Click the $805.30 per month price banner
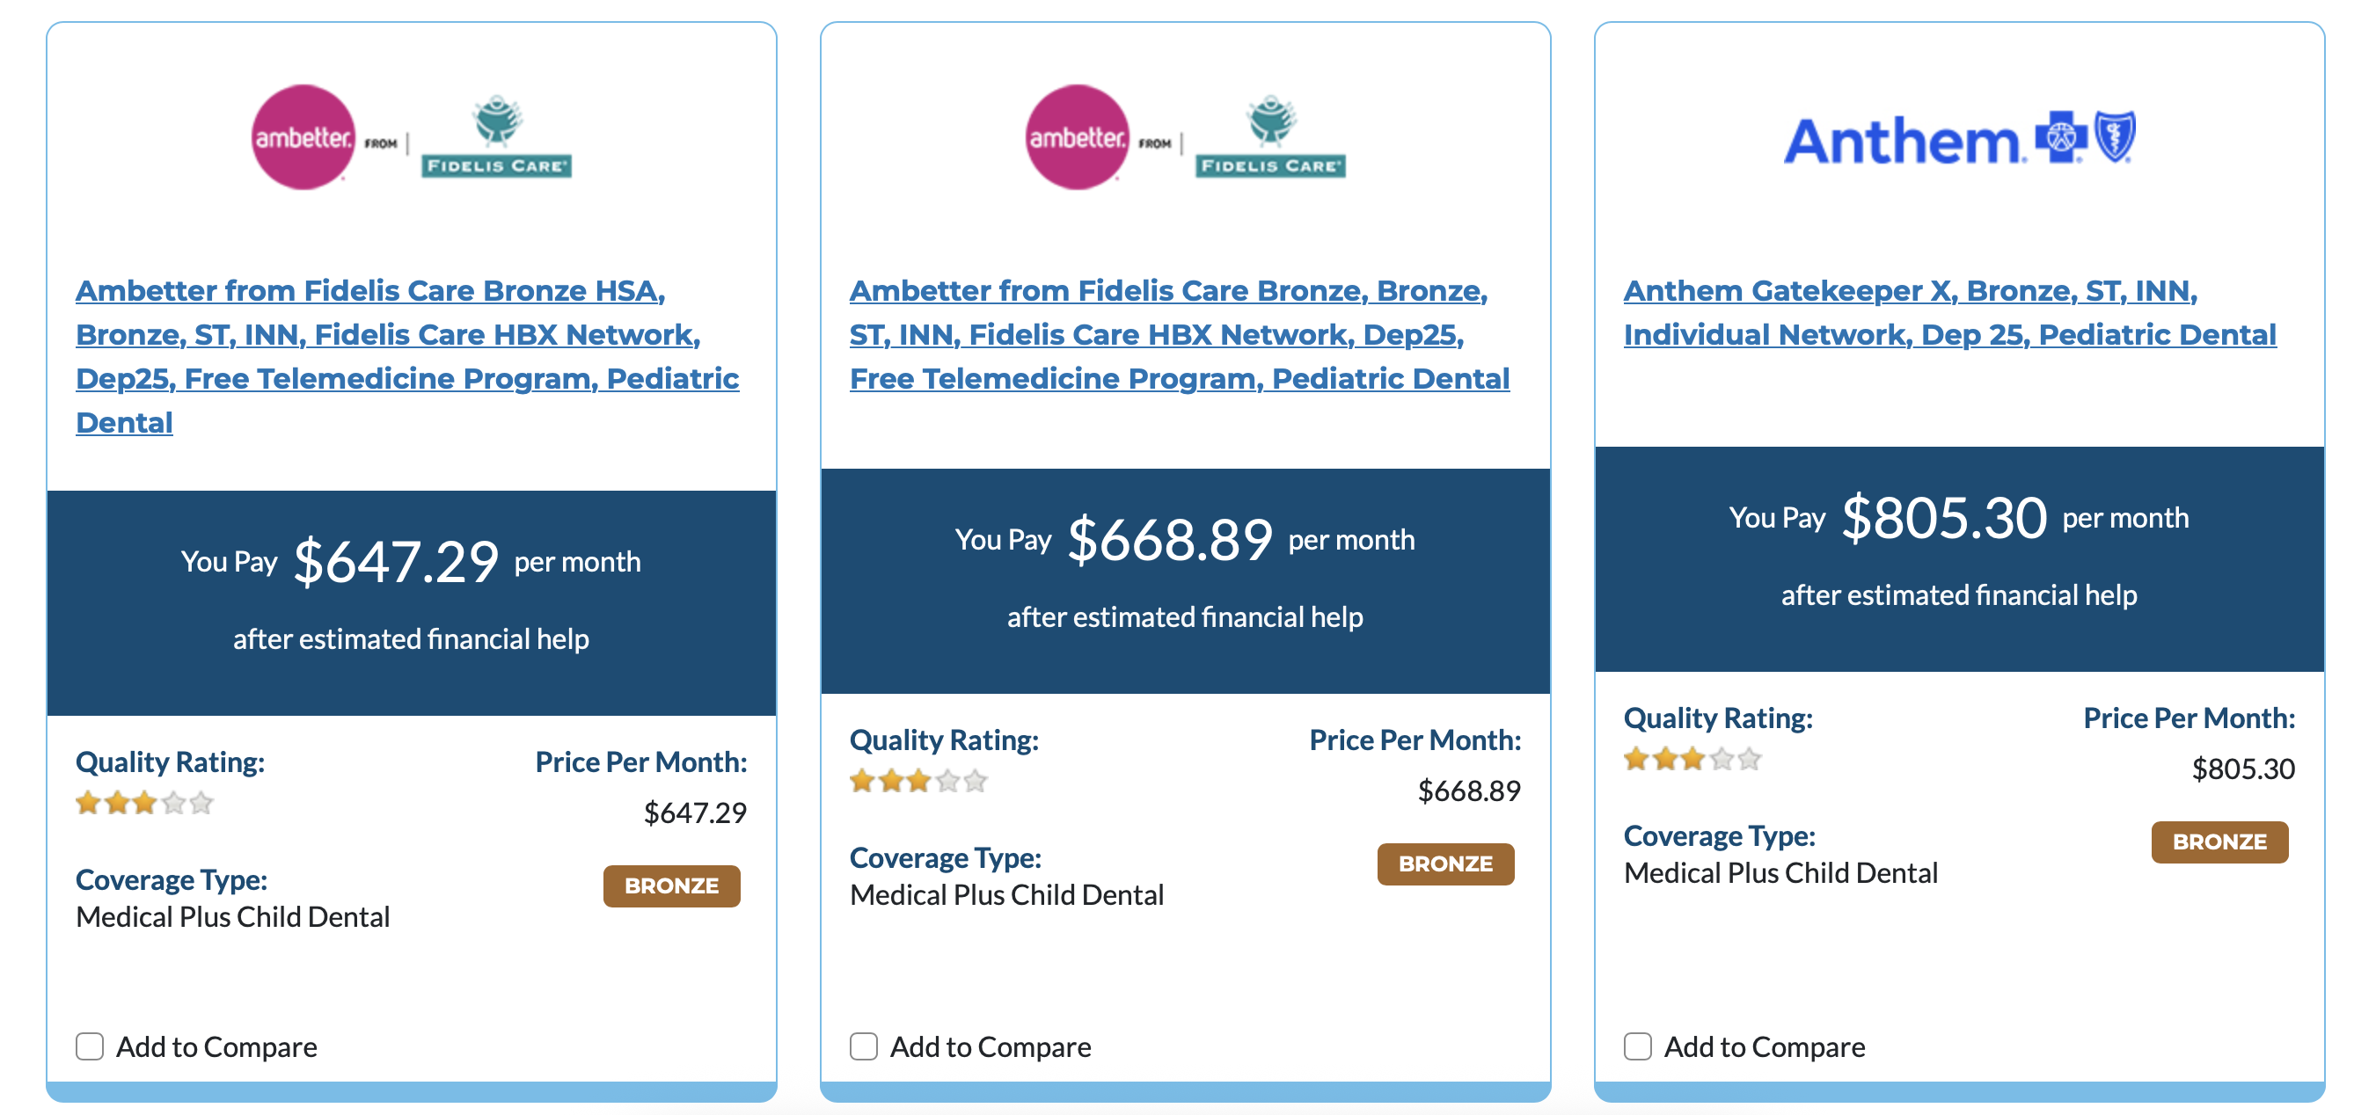This screenshot has height=1115, width=2354. coord(1959,559)
